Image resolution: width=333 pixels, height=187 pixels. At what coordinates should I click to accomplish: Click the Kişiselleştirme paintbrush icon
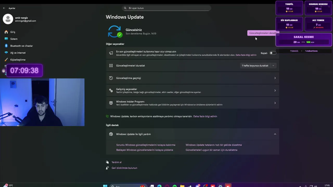6,60
